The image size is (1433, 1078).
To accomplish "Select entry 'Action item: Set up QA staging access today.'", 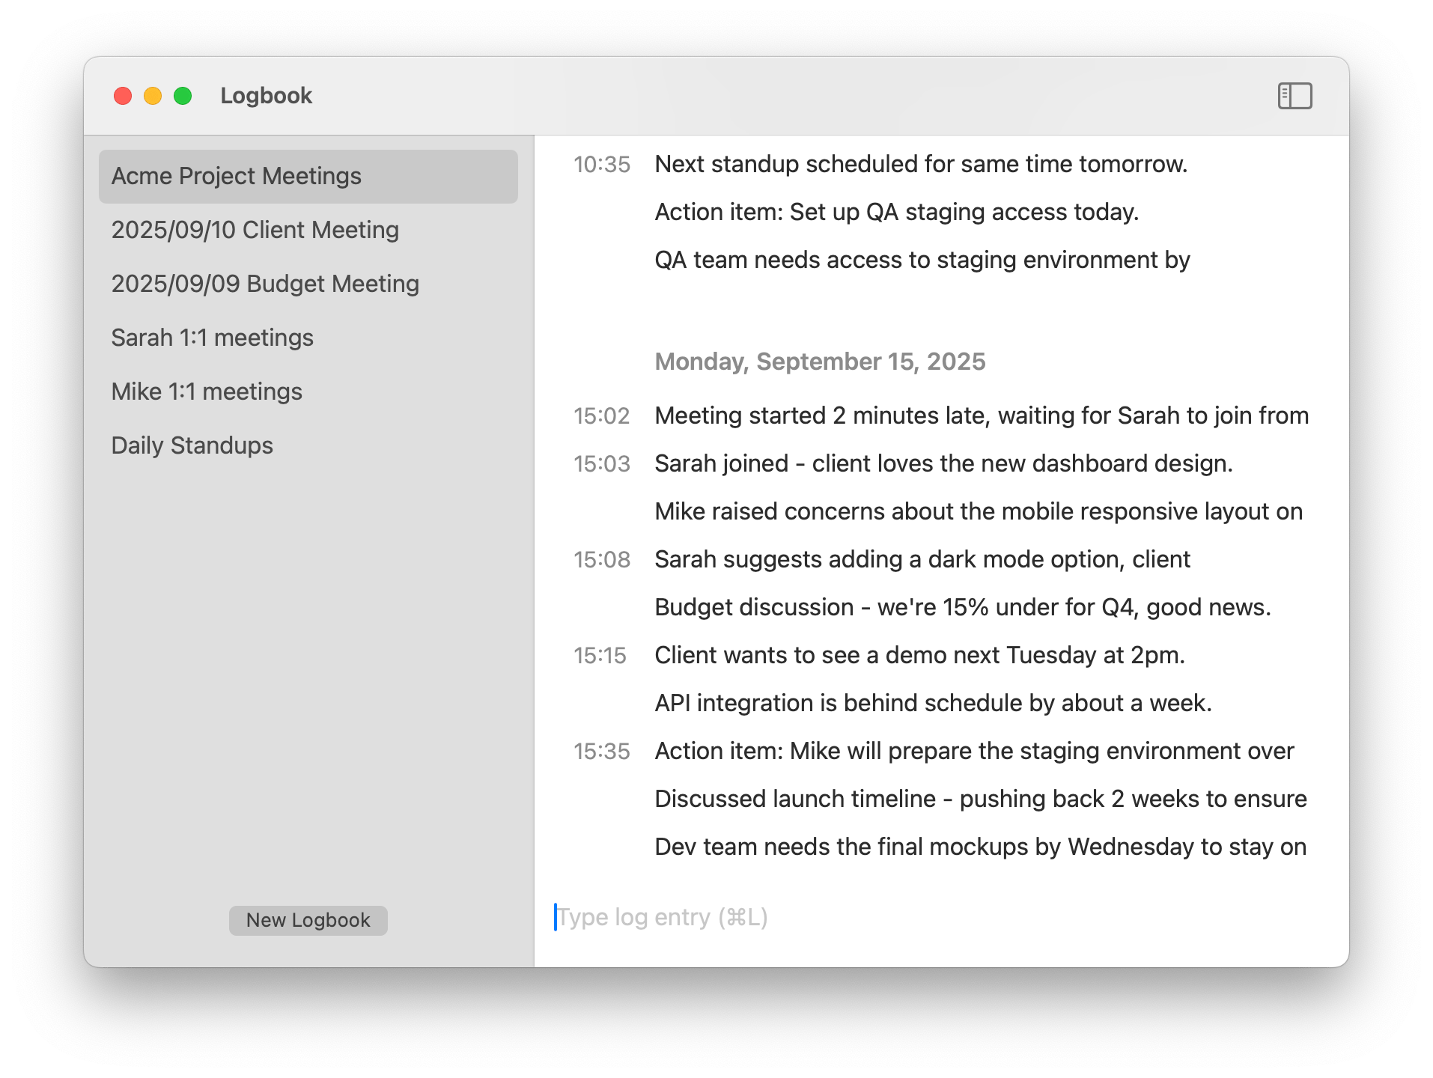I will 896,212.
